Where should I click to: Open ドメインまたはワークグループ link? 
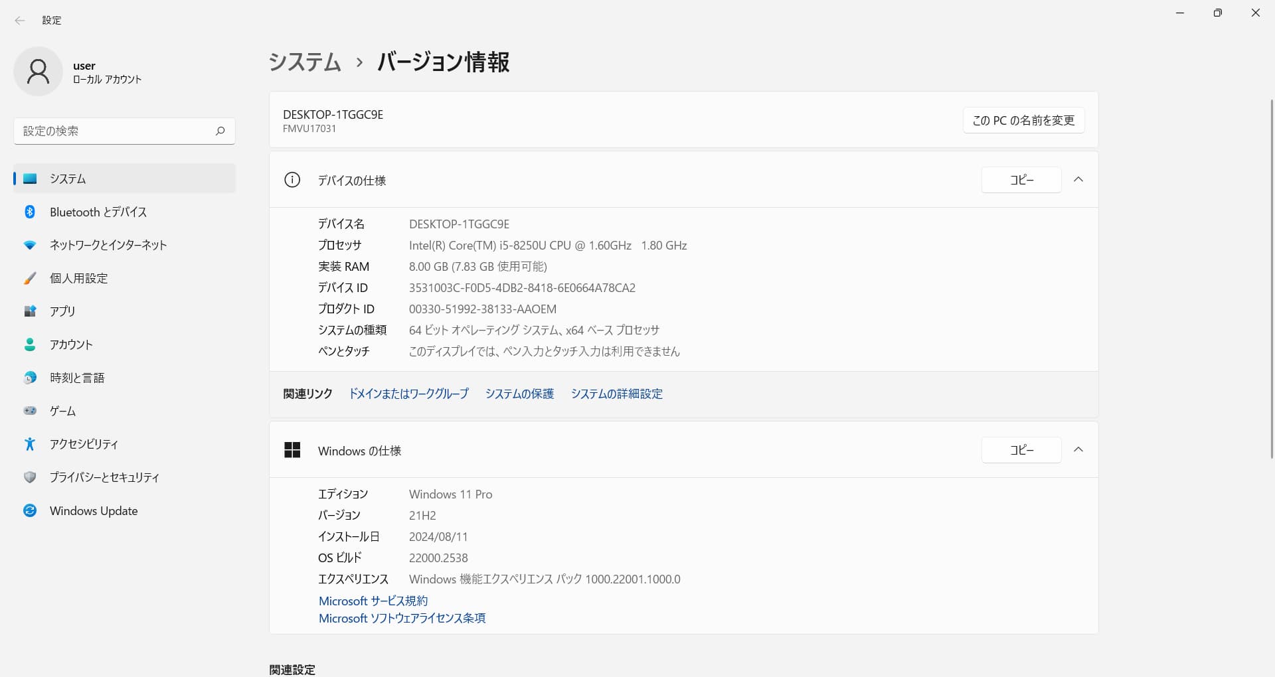[x=409, y=394]
